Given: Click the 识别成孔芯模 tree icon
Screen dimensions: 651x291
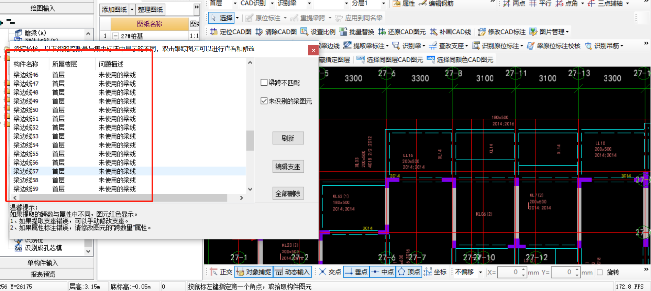Looking at the screenshot, I should tap(18, 248).
